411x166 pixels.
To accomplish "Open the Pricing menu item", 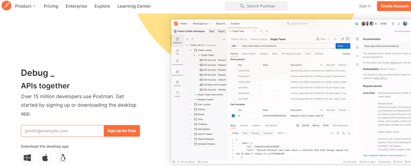I will tap(51, 6).
